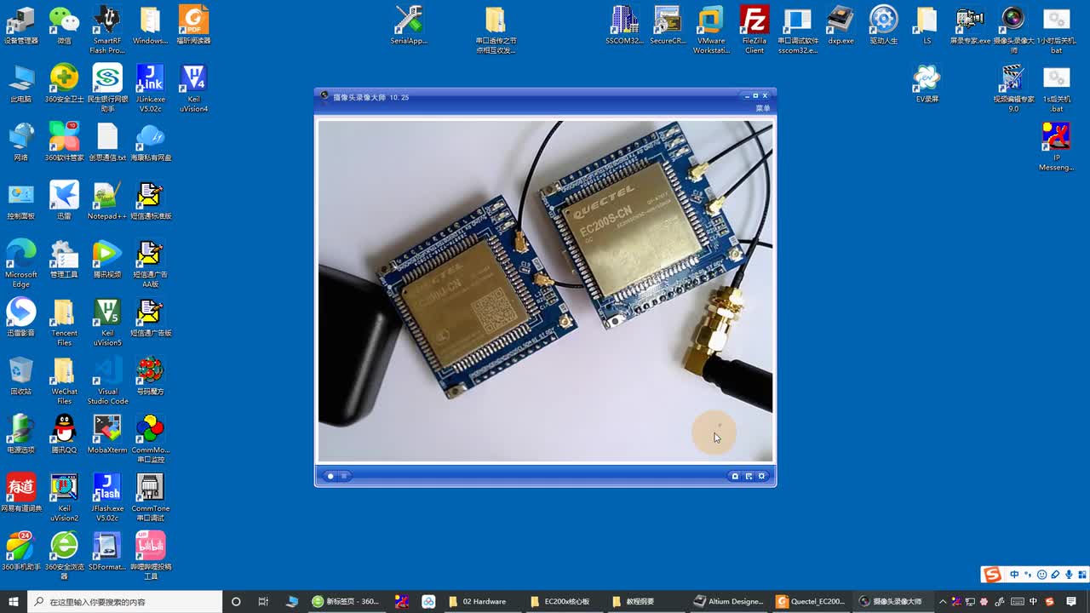This screenshot has height=613, width=1090.
Task: Open the Visual Studio Code desktop icon
Action: tap(107, 381)
